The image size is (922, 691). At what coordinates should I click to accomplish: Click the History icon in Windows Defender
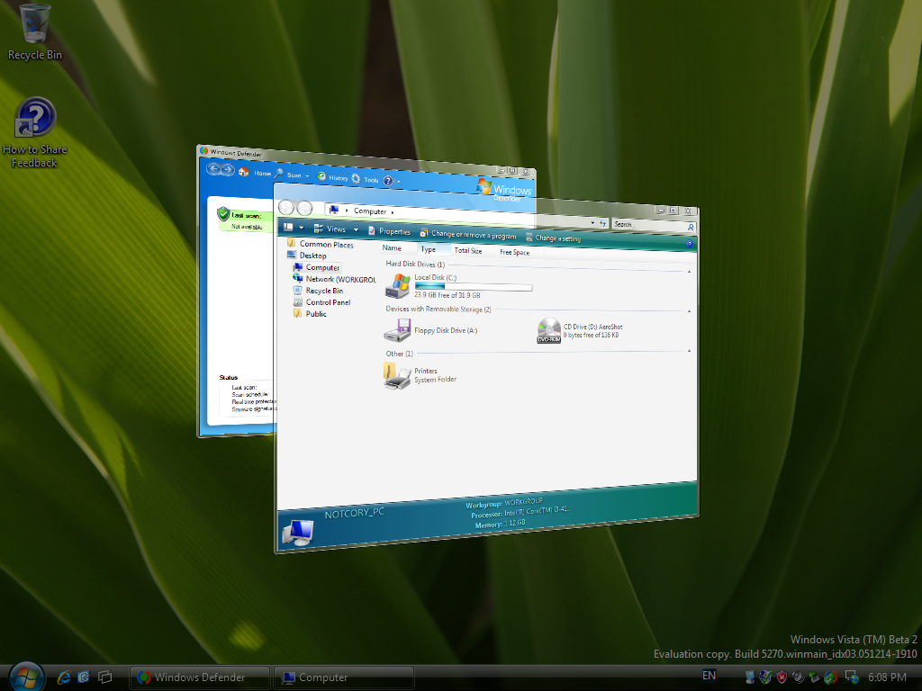tap(321, 176)
